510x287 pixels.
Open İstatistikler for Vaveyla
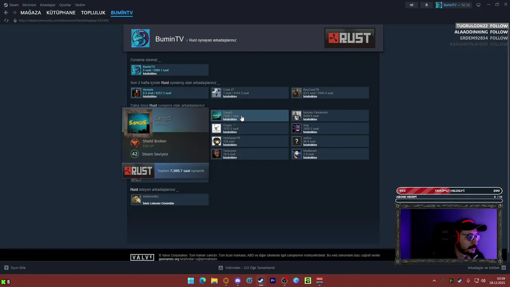150,96
